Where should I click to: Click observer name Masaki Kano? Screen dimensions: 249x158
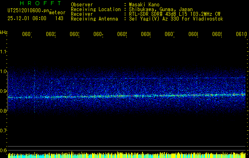(144, 5)
